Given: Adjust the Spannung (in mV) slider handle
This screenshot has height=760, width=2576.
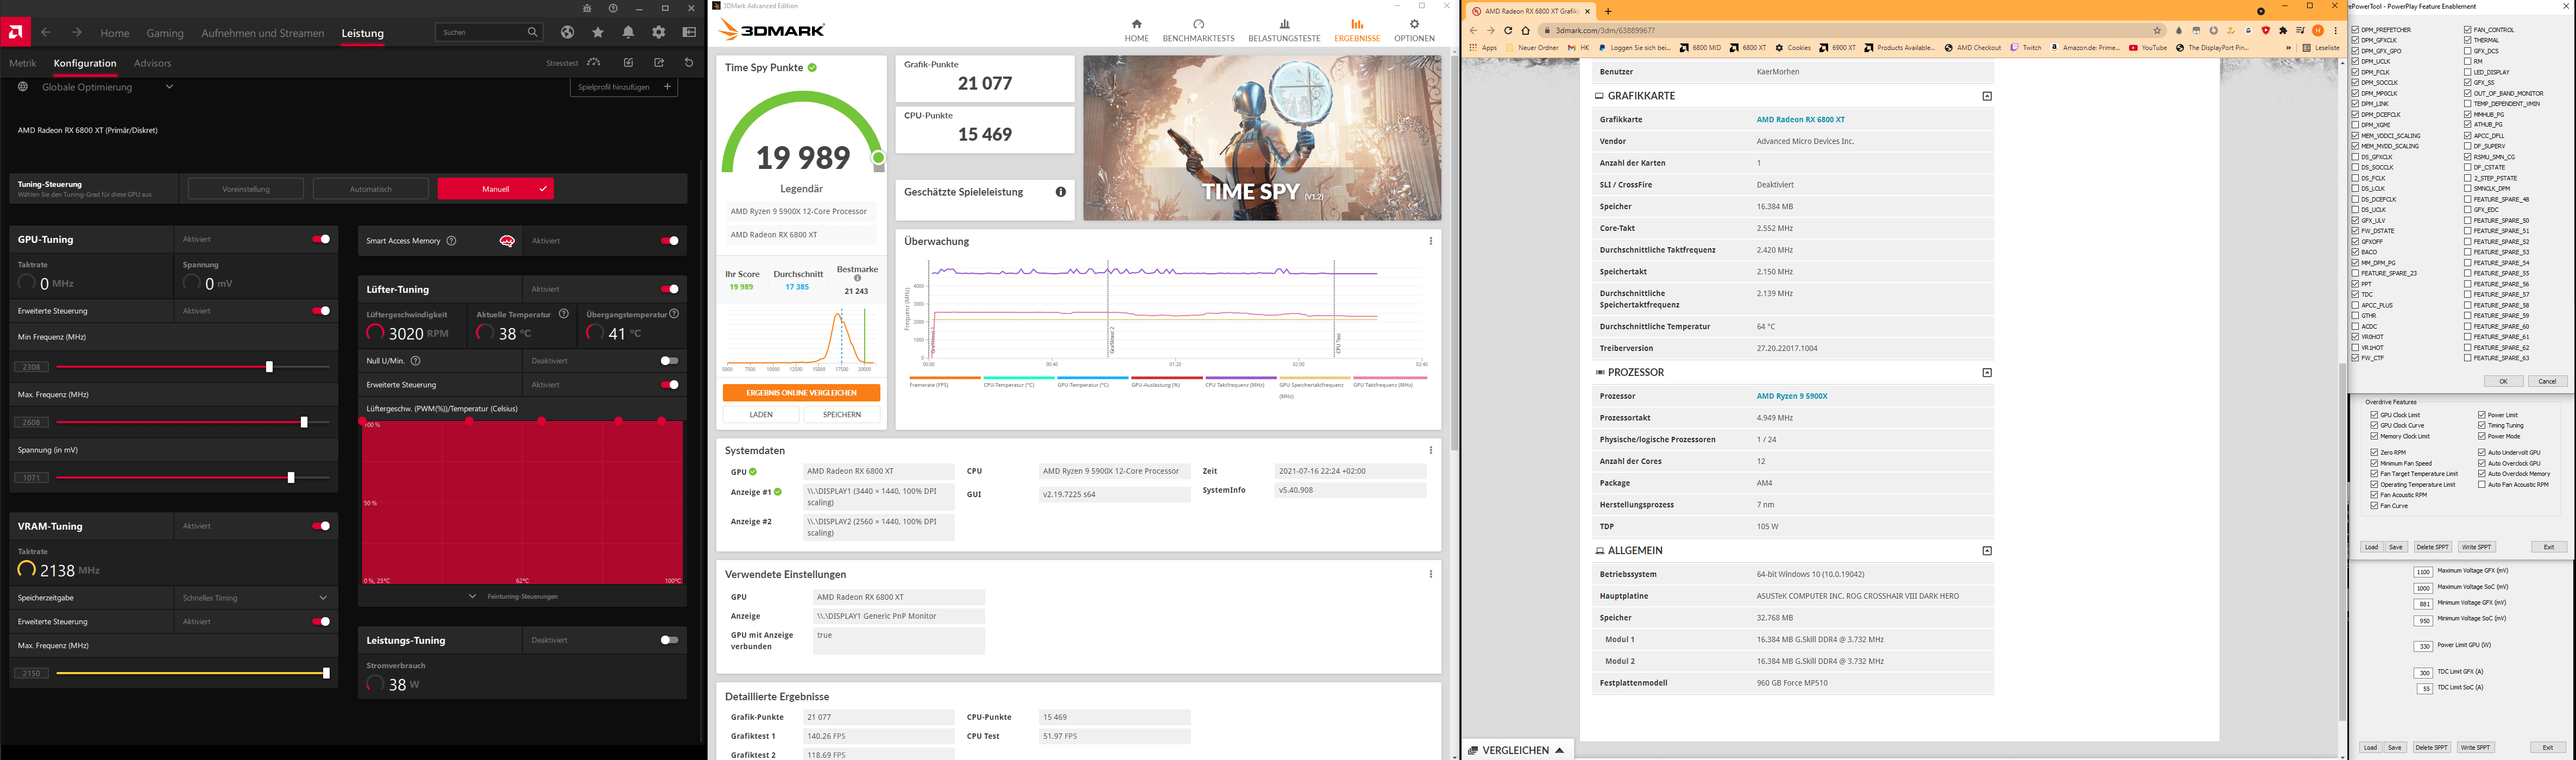Looking at the screenshot, I should point(291,478).
